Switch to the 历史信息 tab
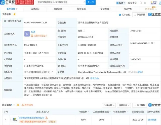The image size is (161, 125). coord(149,9)
